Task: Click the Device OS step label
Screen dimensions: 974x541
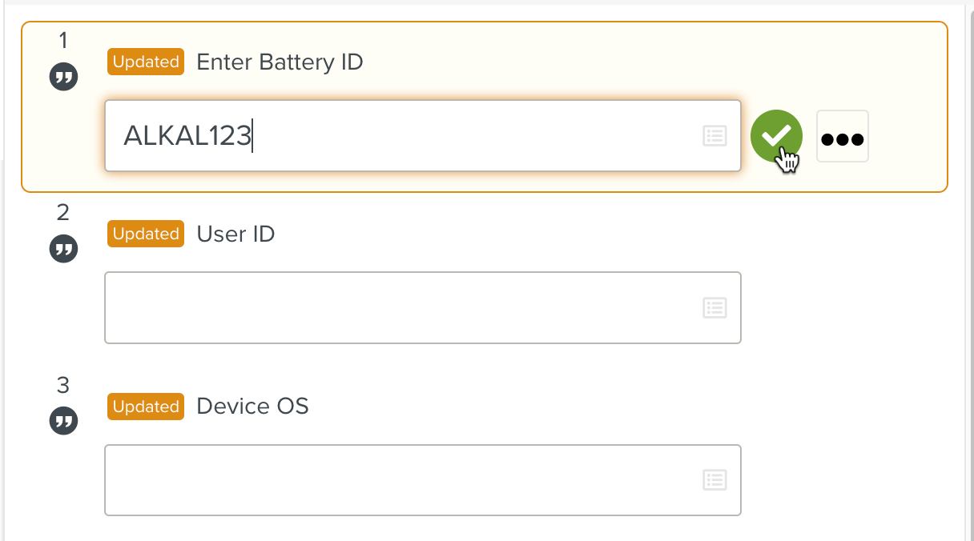Action: (252, 407)
